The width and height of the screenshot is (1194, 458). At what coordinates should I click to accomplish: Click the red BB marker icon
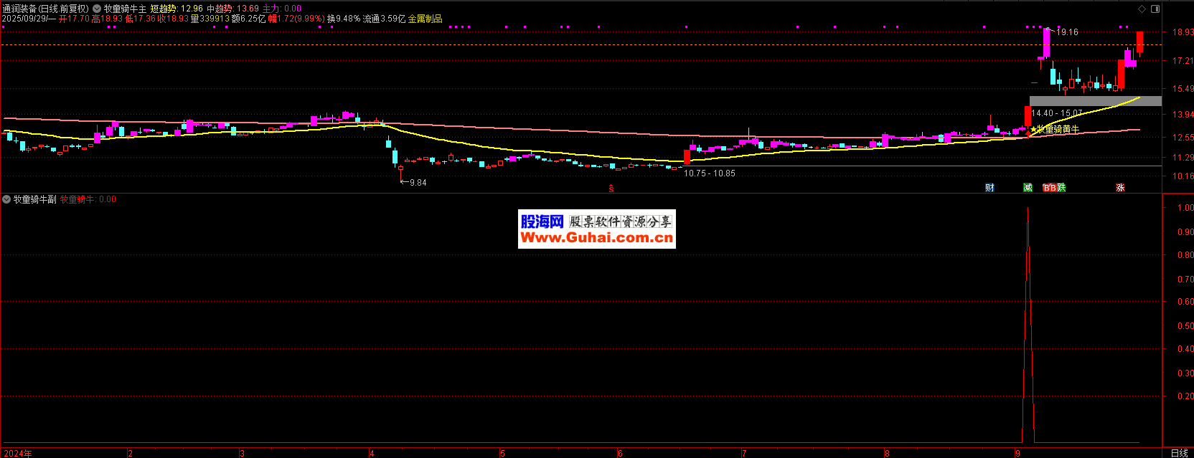(1049, 188)
